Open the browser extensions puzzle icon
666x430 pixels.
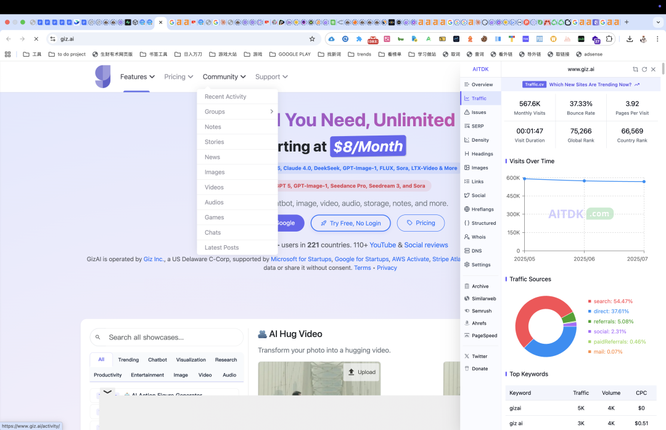(609, 39)
